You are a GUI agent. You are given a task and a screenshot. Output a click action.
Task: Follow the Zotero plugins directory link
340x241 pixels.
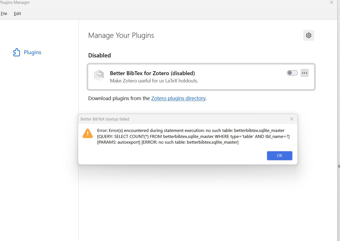(178, 98)
